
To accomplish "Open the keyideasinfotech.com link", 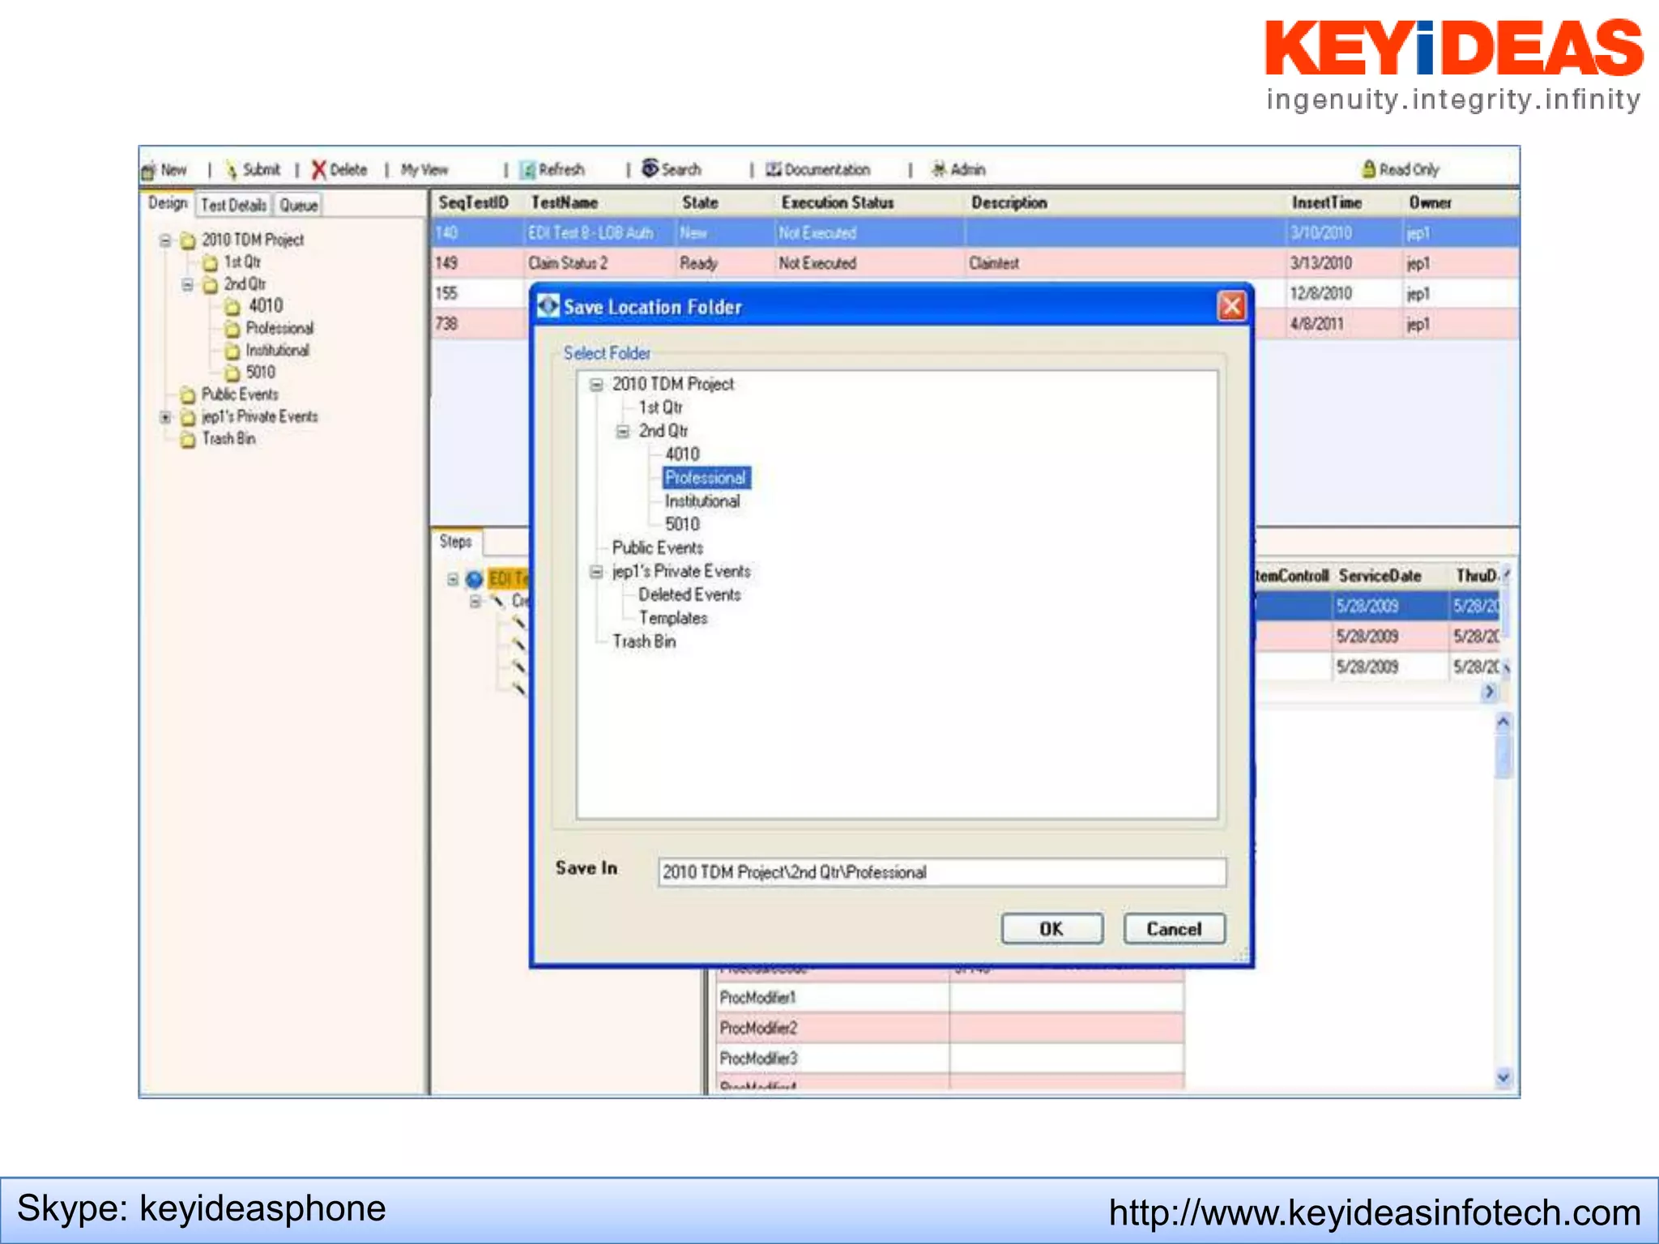I will (1375, 1212).
